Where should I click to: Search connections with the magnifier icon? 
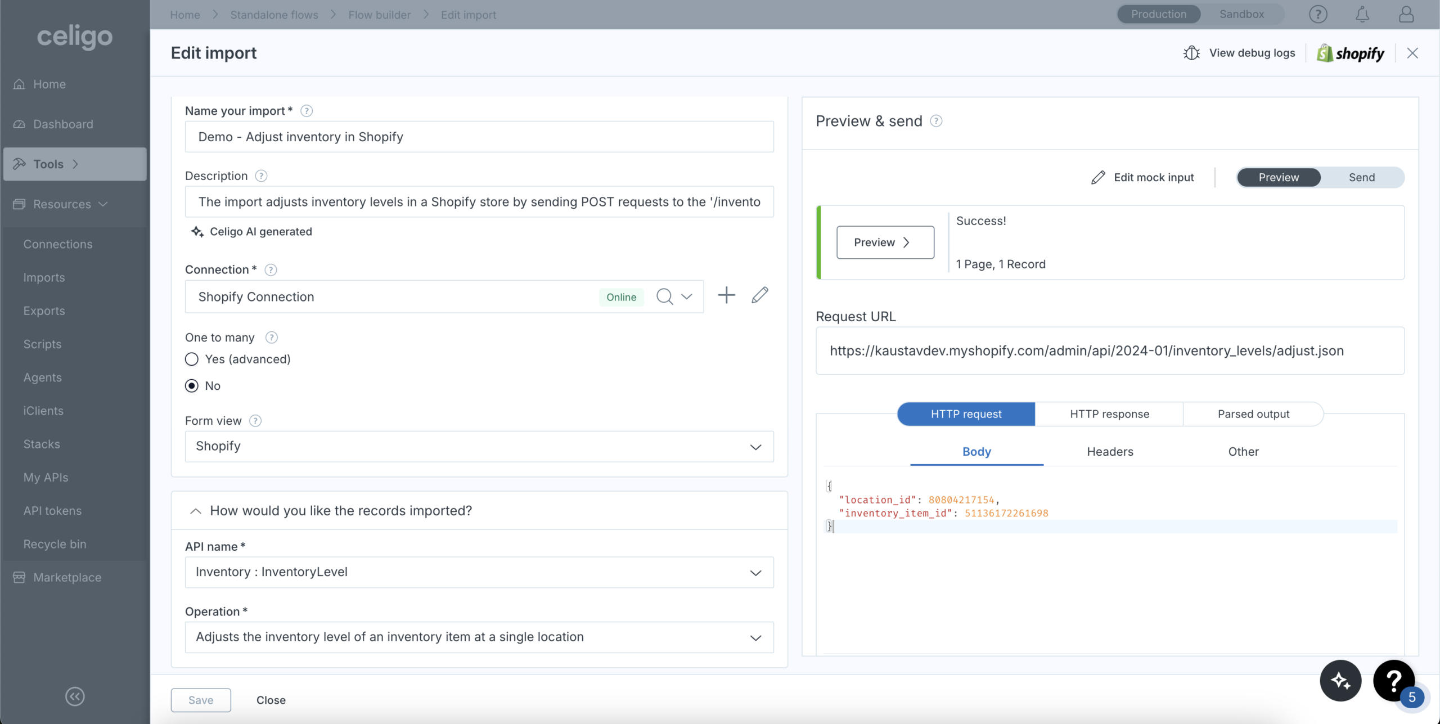pyautogui.click(x=664, y=296)
